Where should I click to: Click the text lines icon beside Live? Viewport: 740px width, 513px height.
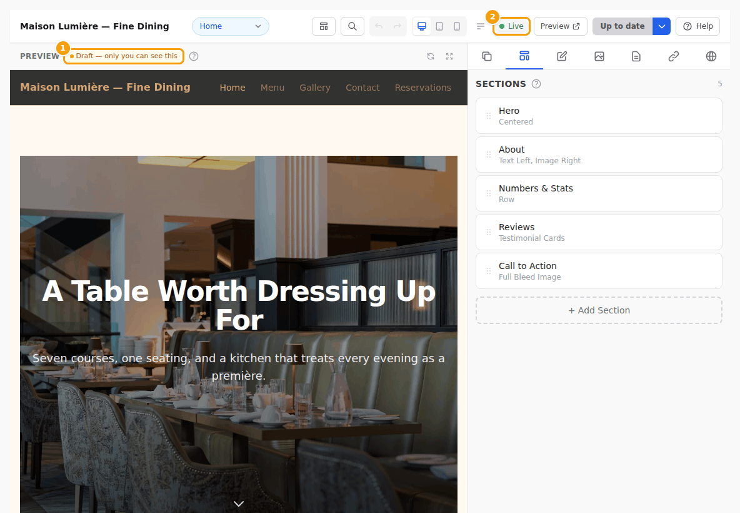(481, 26)
